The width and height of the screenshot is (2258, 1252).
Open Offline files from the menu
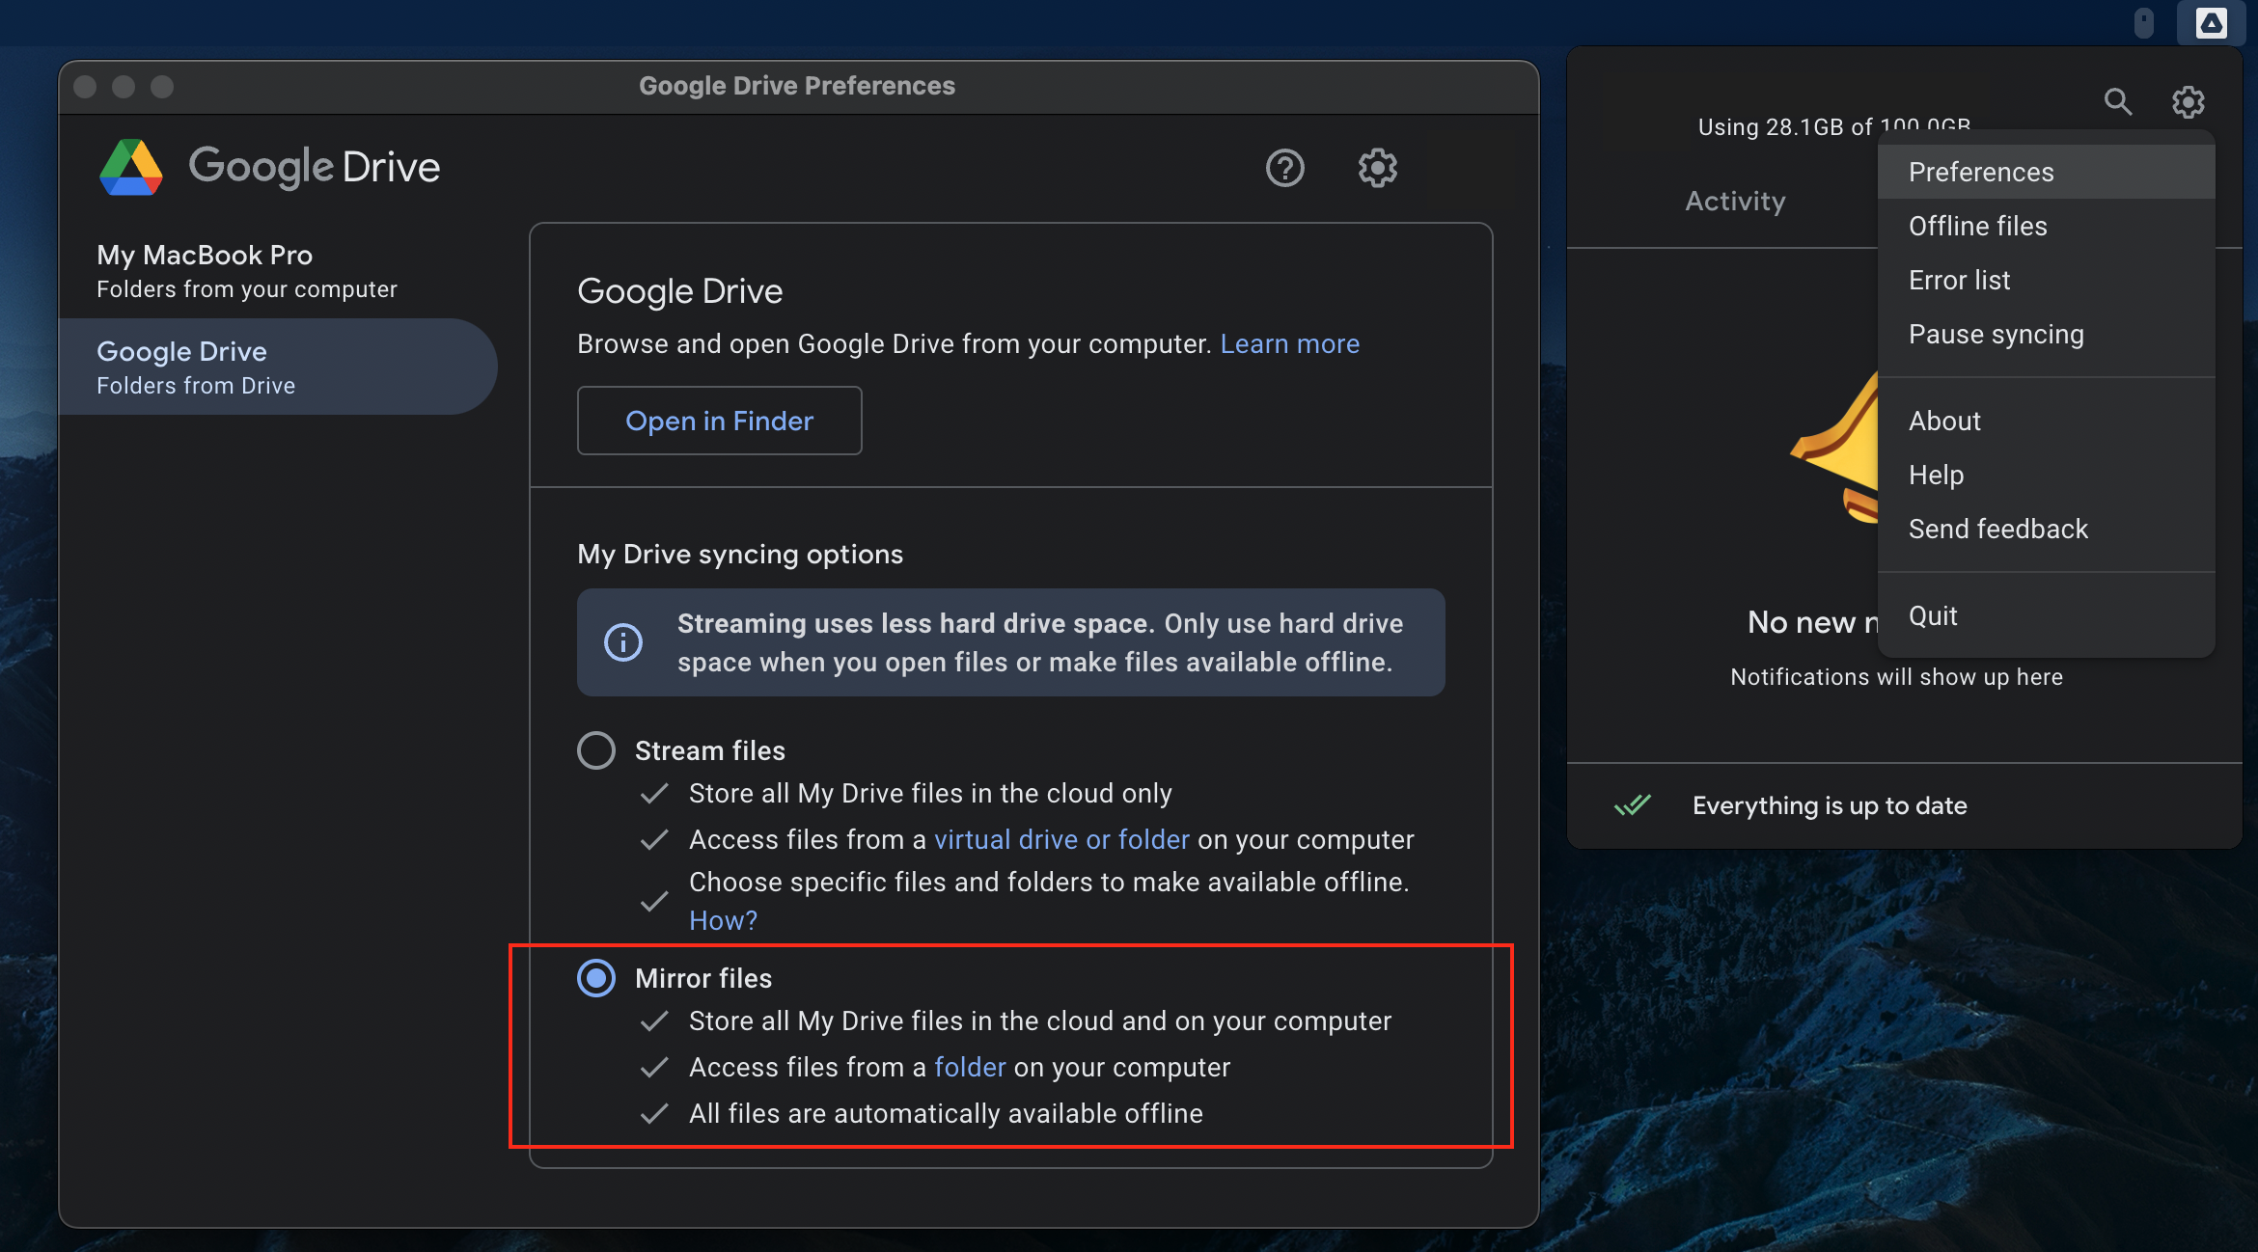pyautogui.click(x=1977, y=226)
